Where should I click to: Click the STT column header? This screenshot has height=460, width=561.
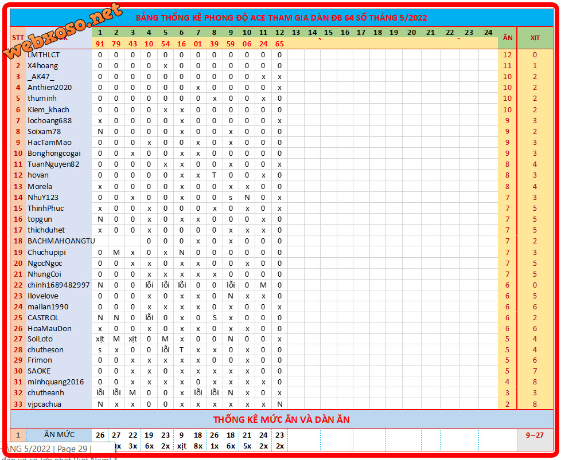tap(18, 38)
